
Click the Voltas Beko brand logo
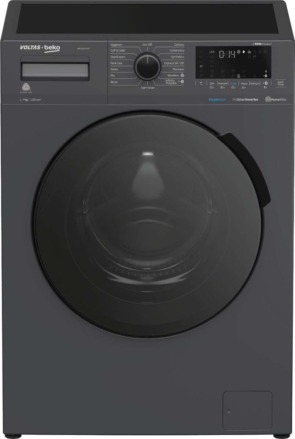pyautogui.click(x=40, y=48)
